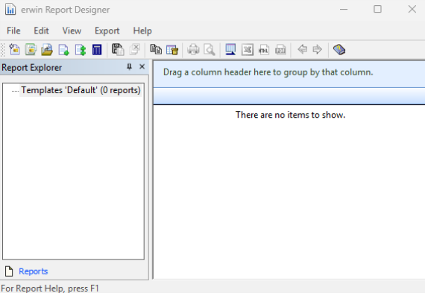This screenshot has width=425, height=293.
Task: Click the export to Excel toolbar icon
Action: [248, 50]
